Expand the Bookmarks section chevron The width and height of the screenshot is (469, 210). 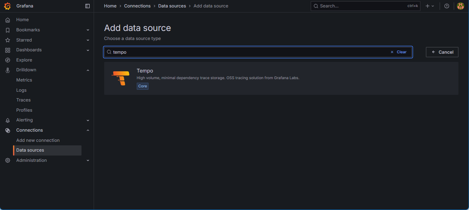tap(88, 30)
